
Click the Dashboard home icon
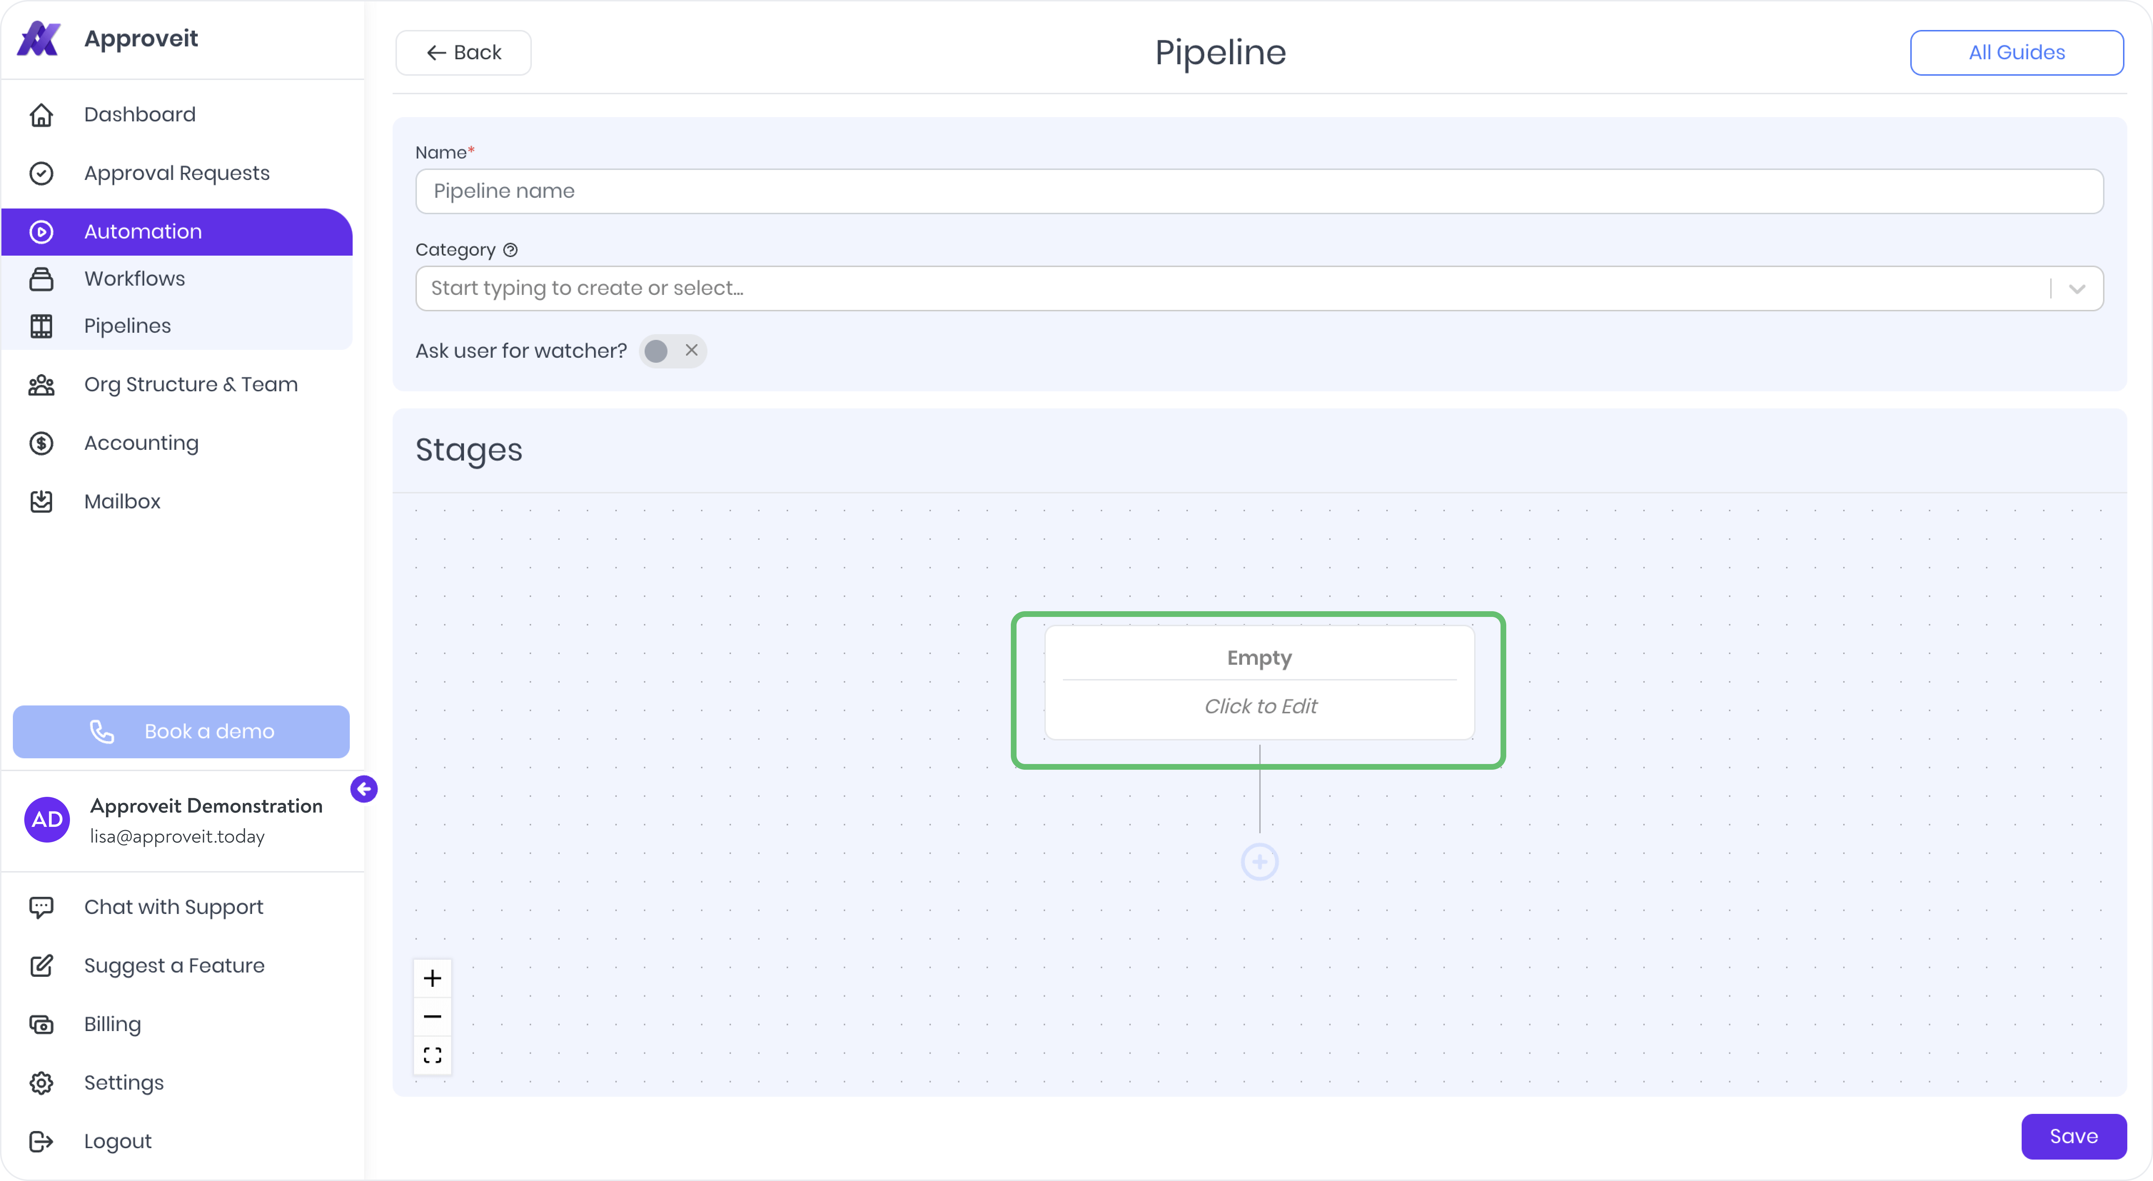(41, 115)
